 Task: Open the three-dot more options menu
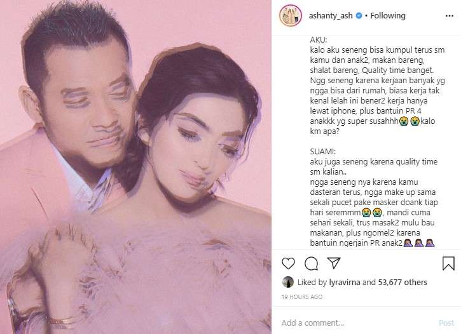click(x=450, y=16)
